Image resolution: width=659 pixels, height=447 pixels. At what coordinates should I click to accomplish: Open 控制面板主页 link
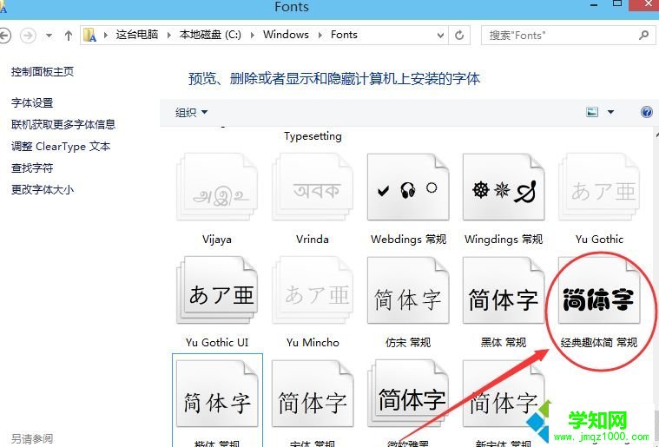click(43, 72)
